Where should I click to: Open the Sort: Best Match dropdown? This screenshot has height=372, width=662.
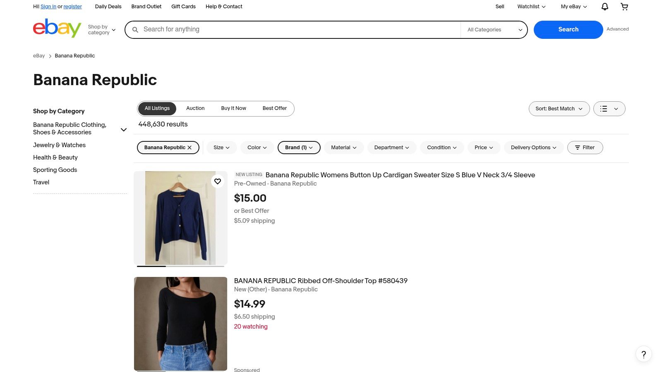point(559,109)
